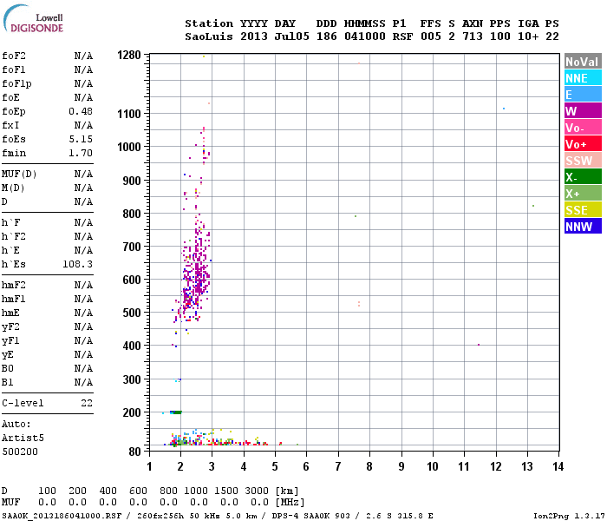
Task: Click the foF2 parameter label
Action: (x=14, y=56)
